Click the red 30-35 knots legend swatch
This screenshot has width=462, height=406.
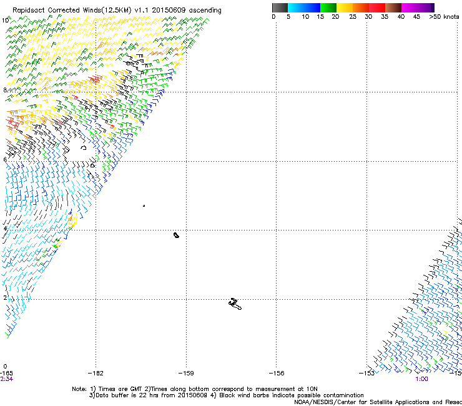click(377, 7)
